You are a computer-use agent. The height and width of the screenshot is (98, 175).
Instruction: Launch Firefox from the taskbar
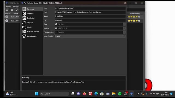coord(84,94)
